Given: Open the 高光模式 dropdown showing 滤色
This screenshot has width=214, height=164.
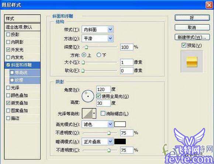Looking at the screenshot, I should pos(97,124).
